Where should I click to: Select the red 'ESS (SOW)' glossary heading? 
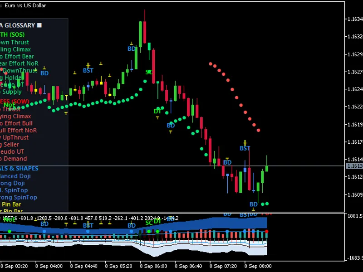tap(15, 101)
